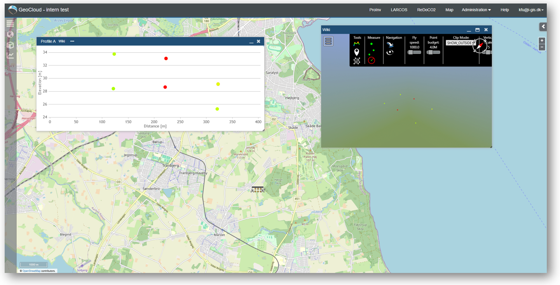
Task: Click the red point near elevation 33
Action: [166, 58]
